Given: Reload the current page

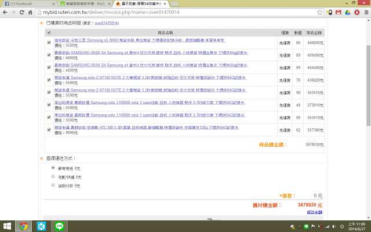Looking at the screenshot, I should (x=22, y=12).
